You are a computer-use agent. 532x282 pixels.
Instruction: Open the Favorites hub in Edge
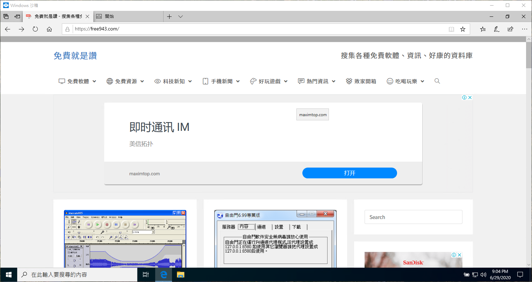(x=483, y=29)
